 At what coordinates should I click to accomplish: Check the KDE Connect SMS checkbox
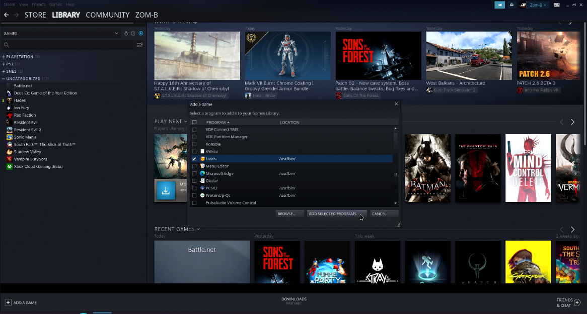tap(194, 129)
